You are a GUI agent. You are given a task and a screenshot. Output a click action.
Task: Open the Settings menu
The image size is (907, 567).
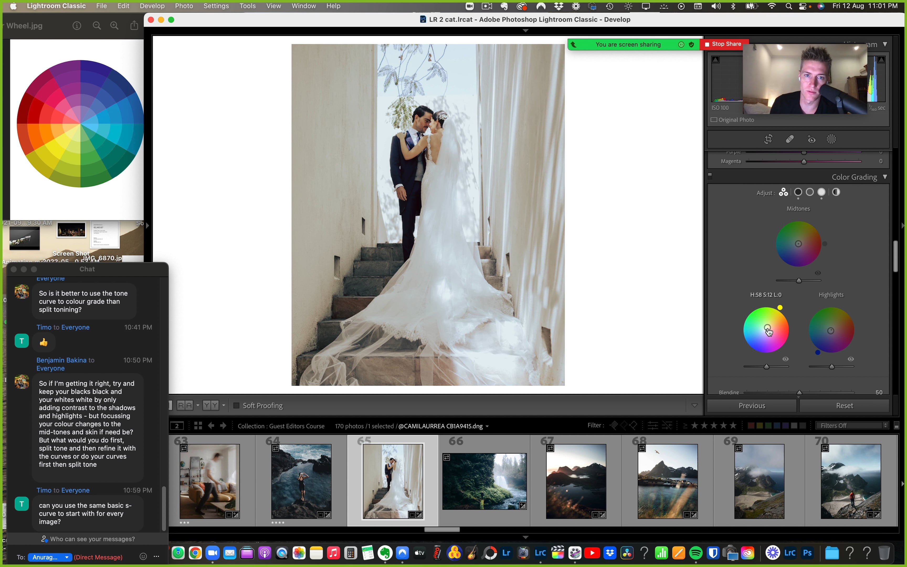216,6
